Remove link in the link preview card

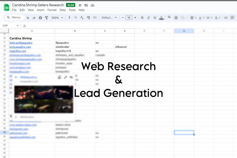(71, 77)
